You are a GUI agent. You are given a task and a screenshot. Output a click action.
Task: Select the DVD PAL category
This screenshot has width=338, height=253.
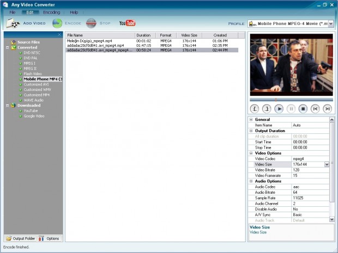(31, 58)
